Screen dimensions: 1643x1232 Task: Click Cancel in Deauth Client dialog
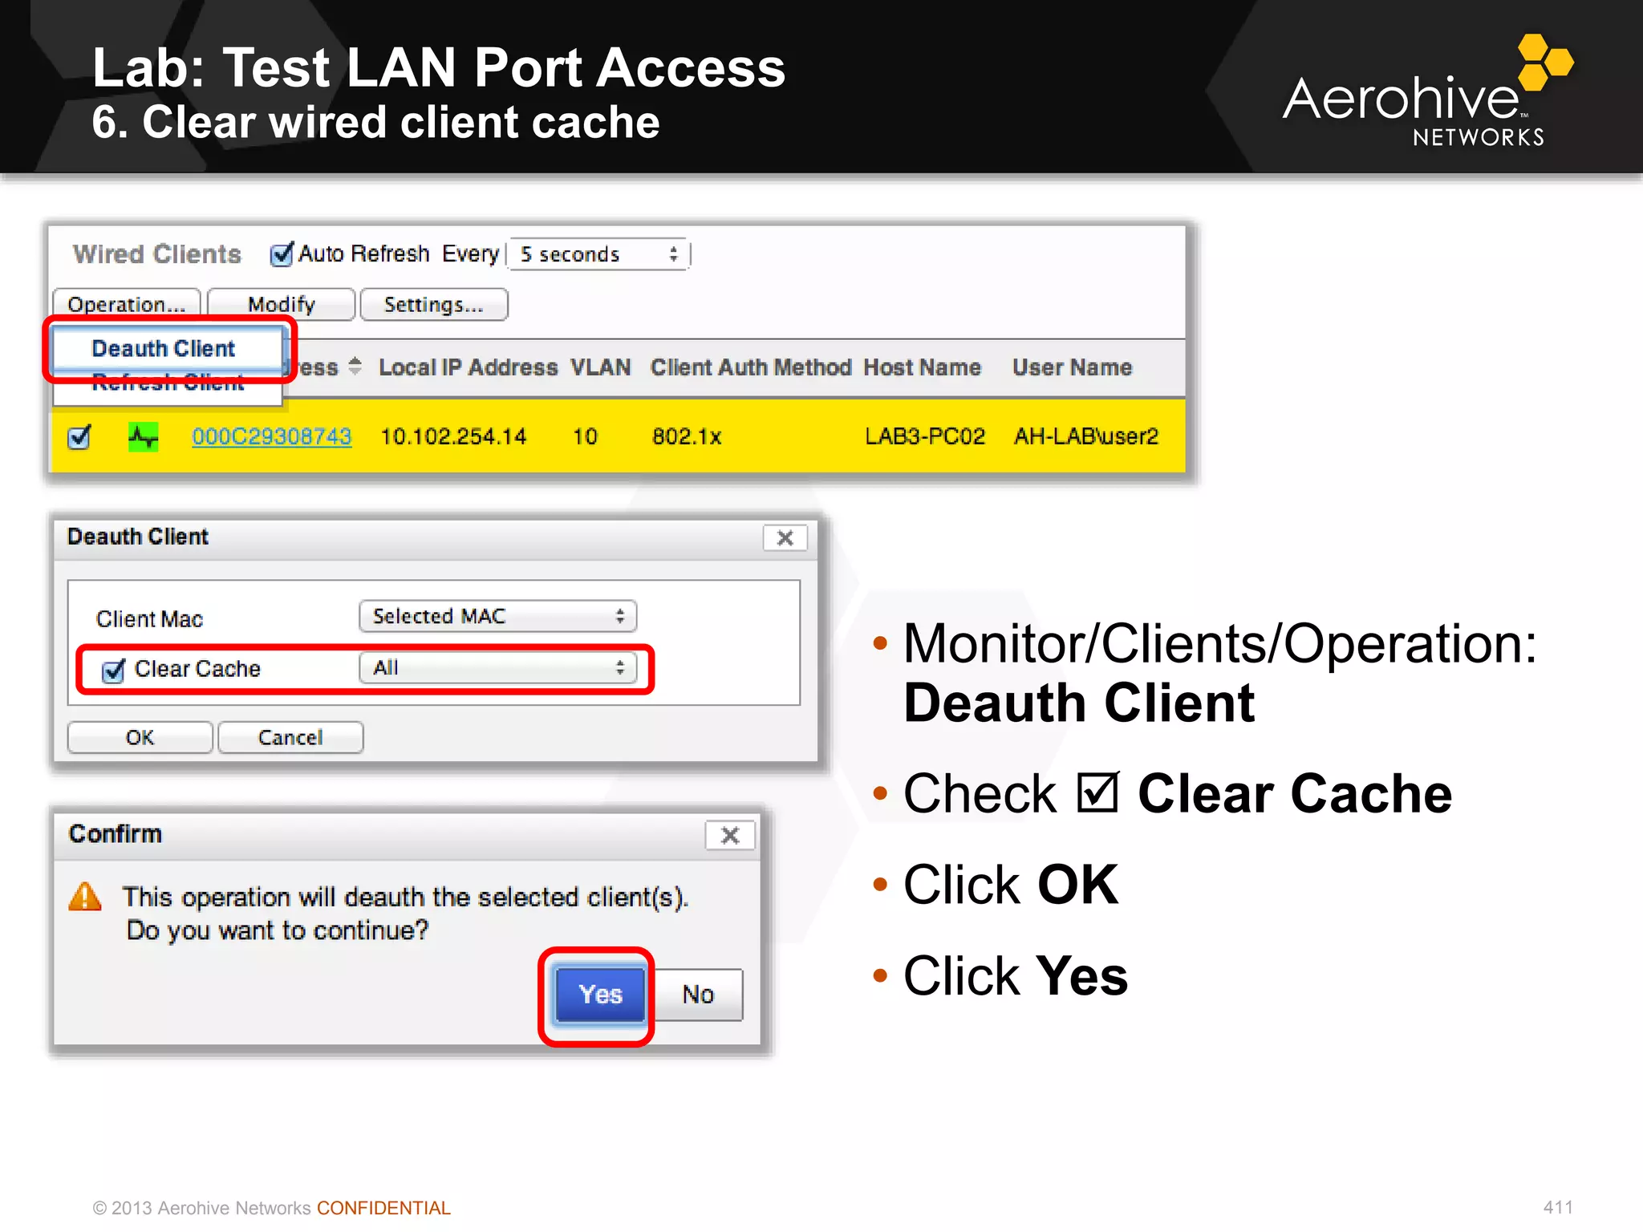290,737
